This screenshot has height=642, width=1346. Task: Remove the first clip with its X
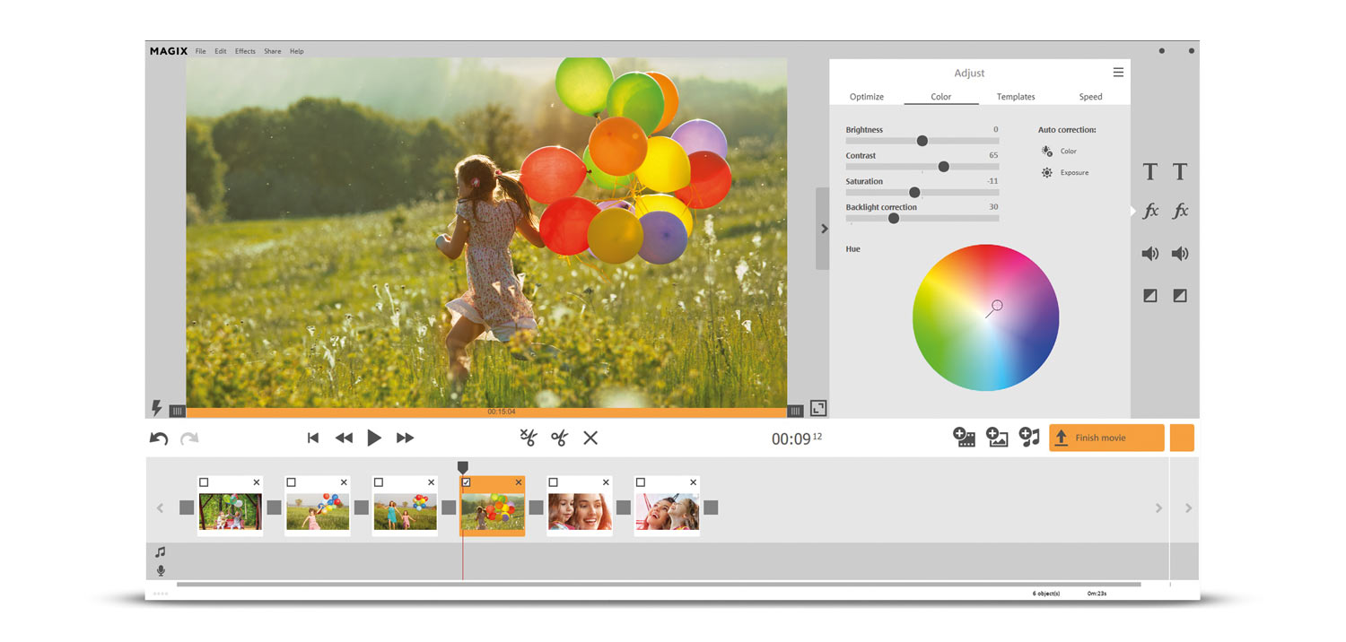[257, 482]
